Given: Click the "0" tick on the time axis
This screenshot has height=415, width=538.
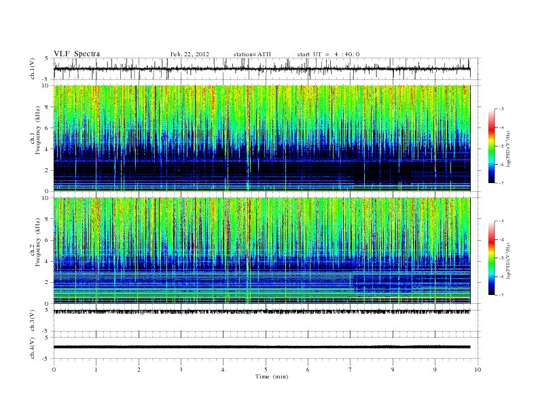Looking at the screenshot, I should coord(54,370).
